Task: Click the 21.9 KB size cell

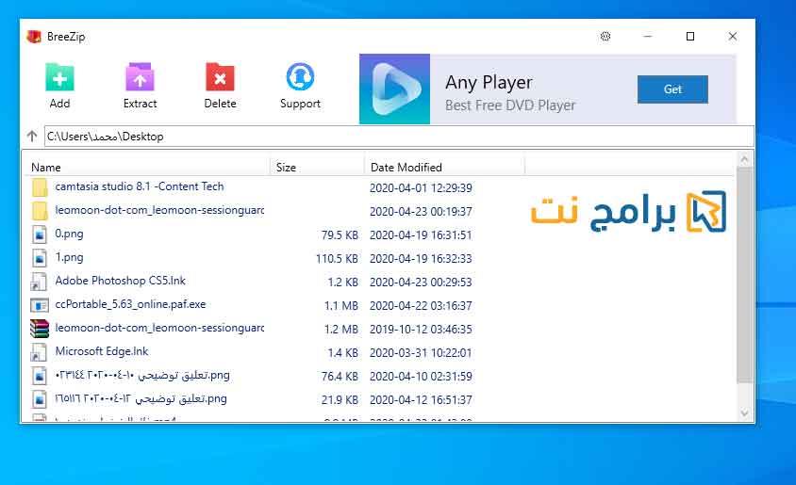Action: [340, 400]
